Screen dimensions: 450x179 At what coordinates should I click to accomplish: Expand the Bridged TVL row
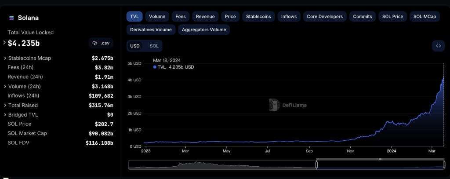tap(5, 115)
